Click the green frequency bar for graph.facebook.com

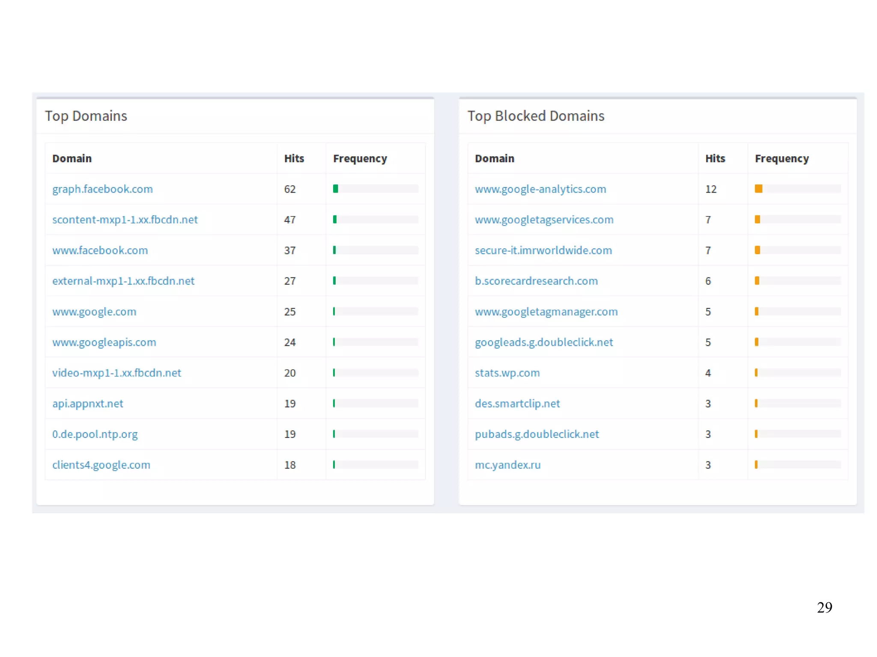[336, 189]
